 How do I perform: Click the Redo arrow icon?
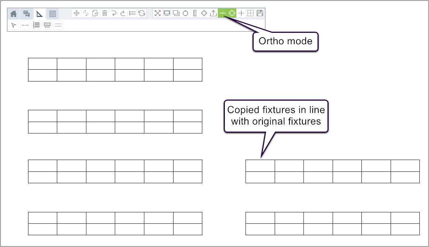pyautogui.click(x=123, y=13)
